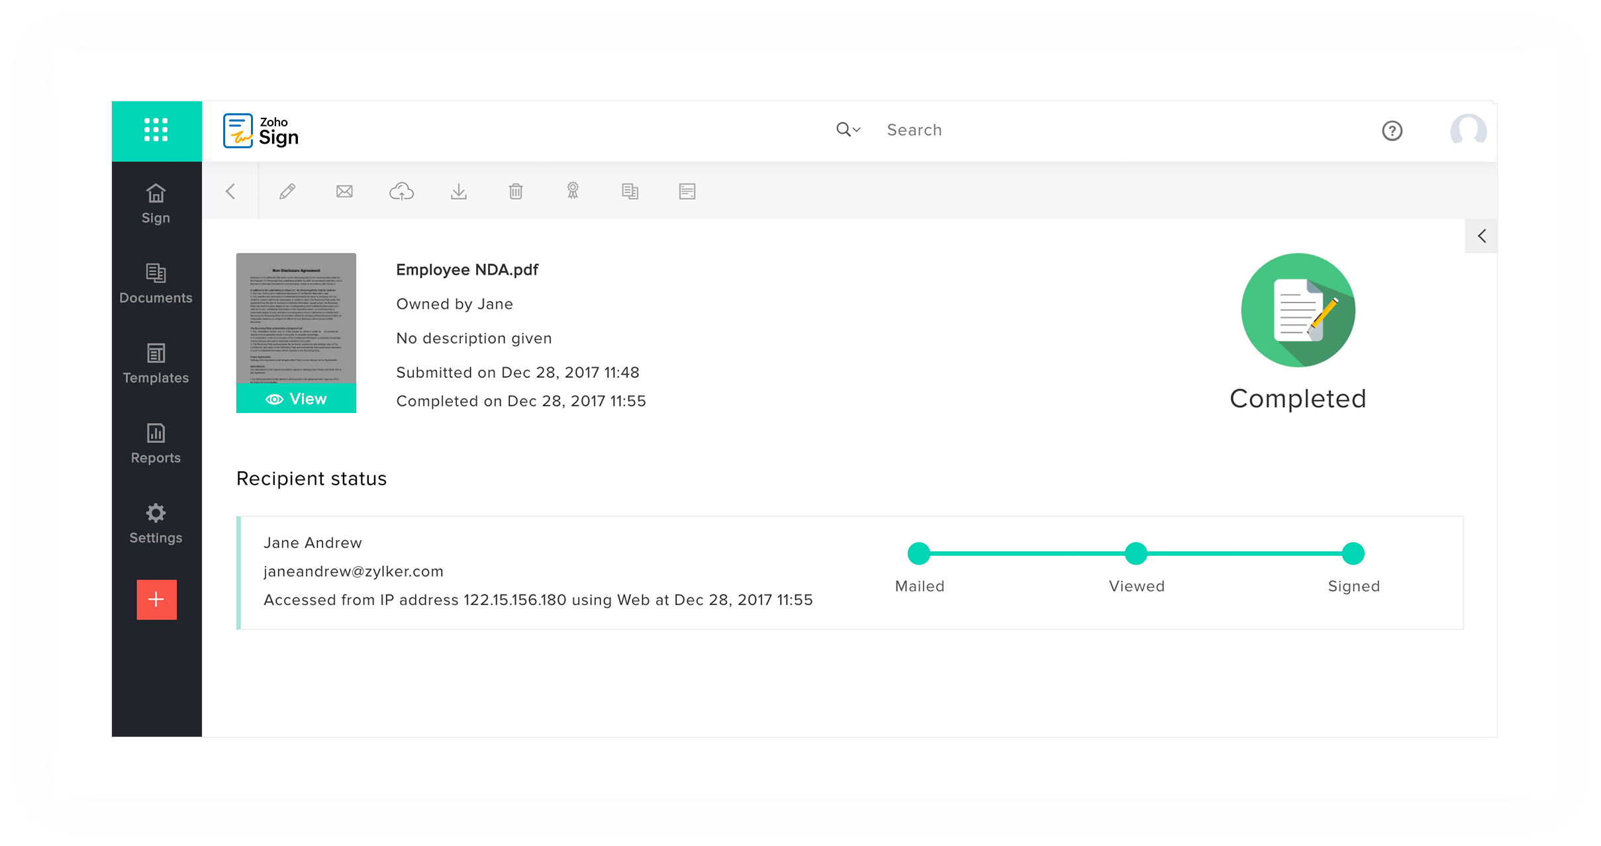Open the apps grid launcher
Screen dimensions: 1601x846
156,130
